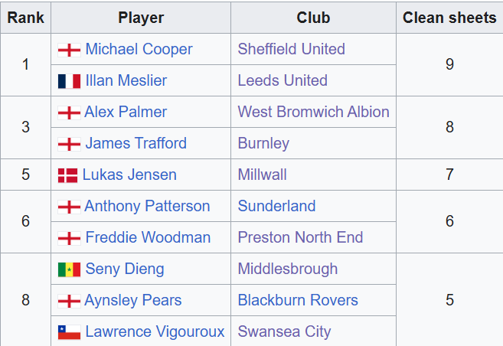The height and width of the screenshot is (346, 503).
Task: Click the Chile flag beside Lawrence Vigouroux
Action: 69,332
